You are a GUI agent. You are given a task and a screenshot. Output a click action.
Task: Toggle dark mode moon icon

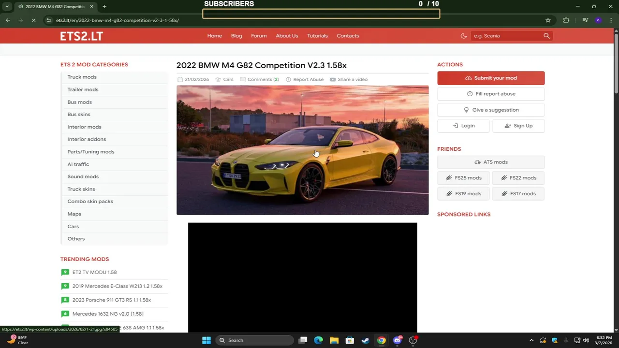464,36
